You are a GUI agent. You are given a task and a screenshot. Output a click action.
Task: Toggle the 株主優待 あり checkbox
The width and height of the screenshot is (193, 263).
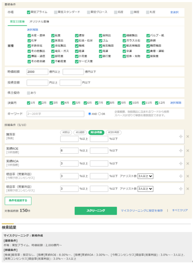pyautogui.click(x=29, y=93)
